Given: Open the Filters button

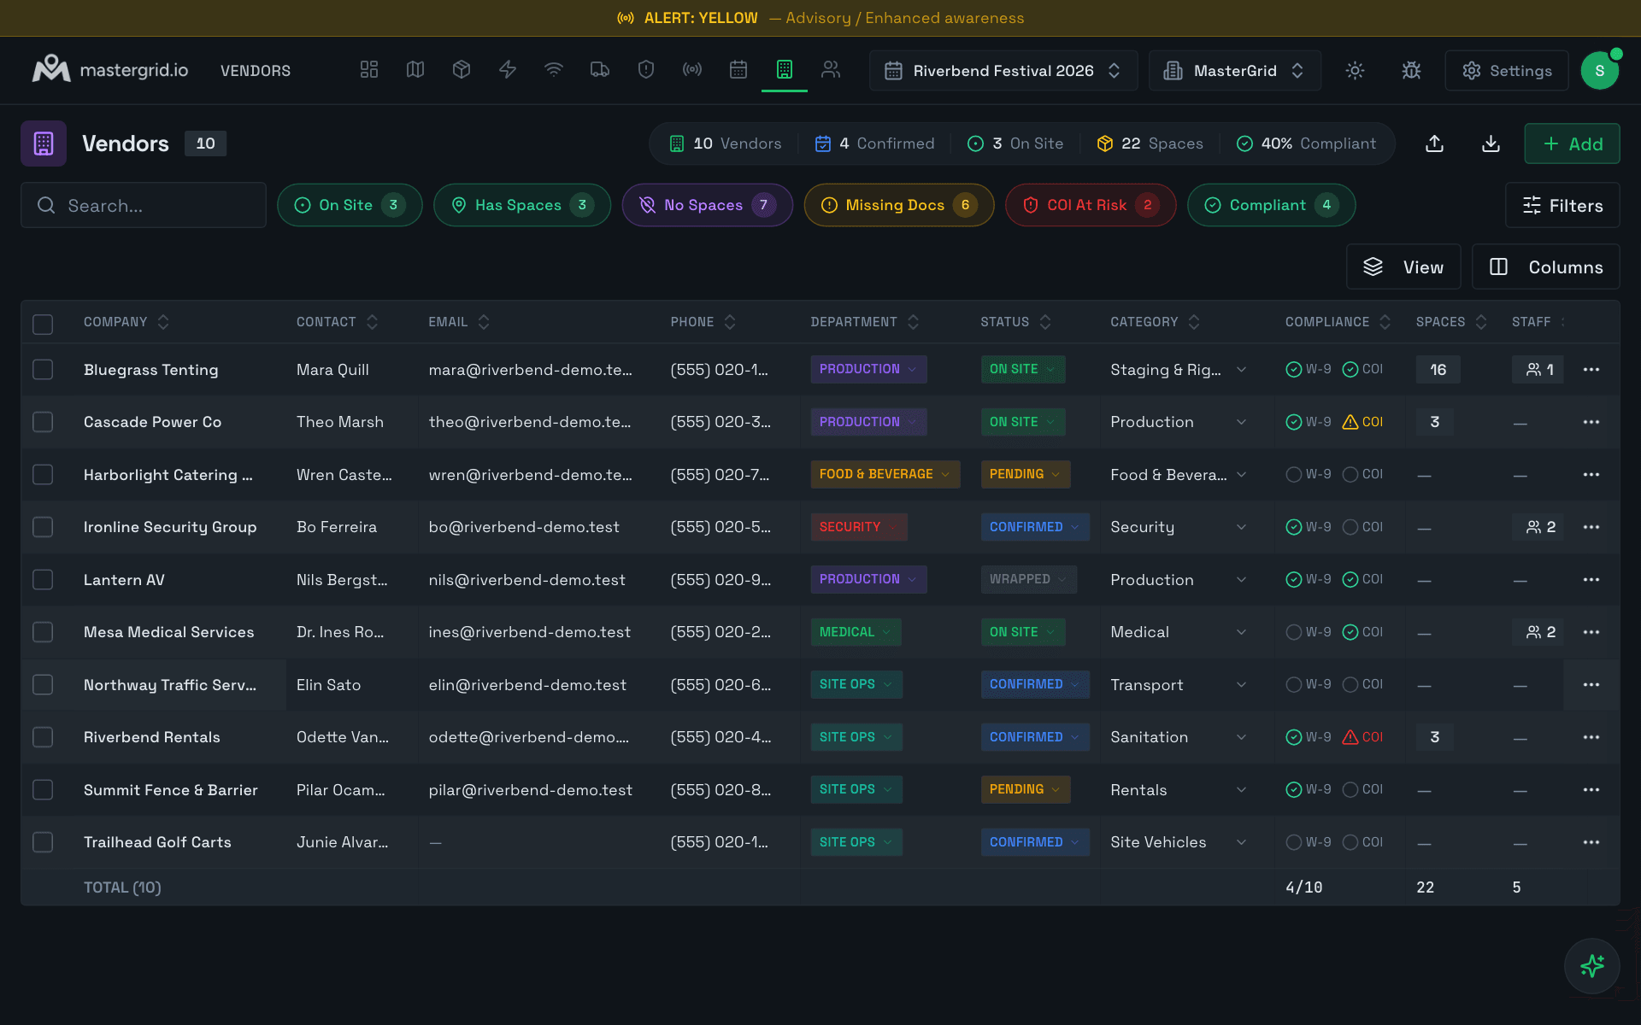Looking at the screenshot, I should [x=1562, y=206].
